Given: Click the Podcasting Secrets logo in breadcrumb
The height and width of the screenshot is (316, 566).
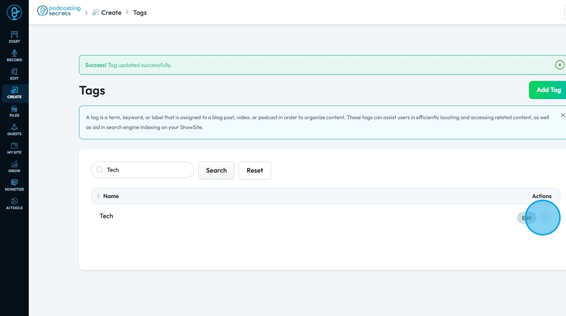Looking at the screenshot, I should tap(59, 11).
